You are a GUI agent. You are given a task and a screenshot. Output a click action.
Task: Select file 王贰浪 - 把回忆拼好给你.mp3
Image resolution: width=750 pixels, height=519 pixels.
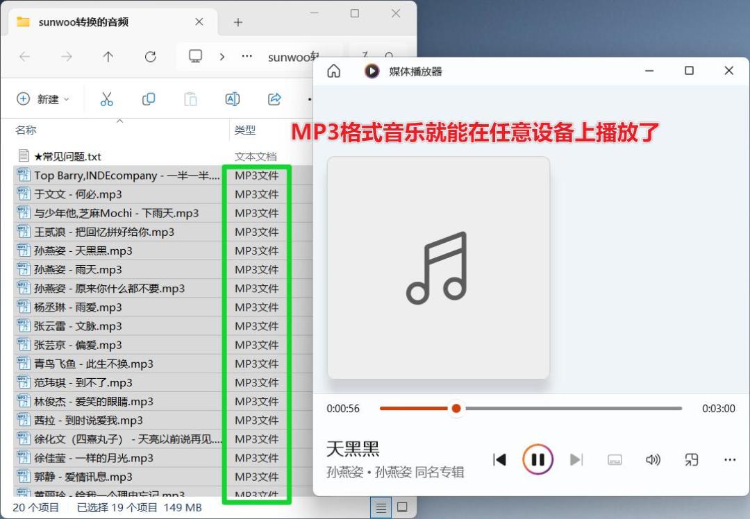pyautogui.click(x=103, y=232)
